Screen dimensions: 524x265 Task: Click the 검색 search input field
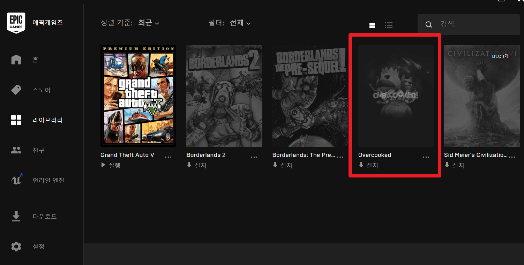(469, 24)
